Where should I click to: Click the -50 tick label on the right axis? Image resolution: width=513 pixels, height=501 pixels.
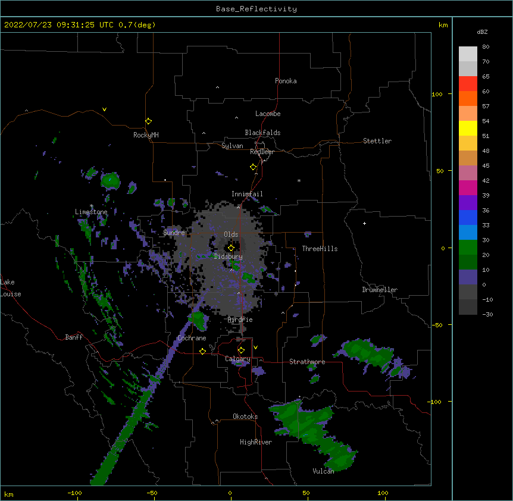pyautogui.click(x=437, y=325)
